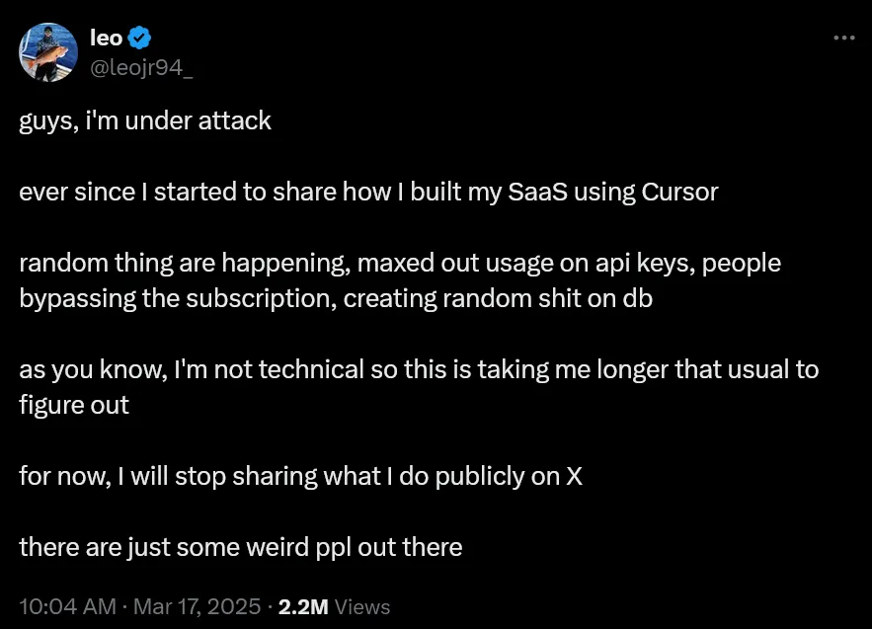
Task: Click "Mar 17, 2025" date text
Action: coord(197,606)
